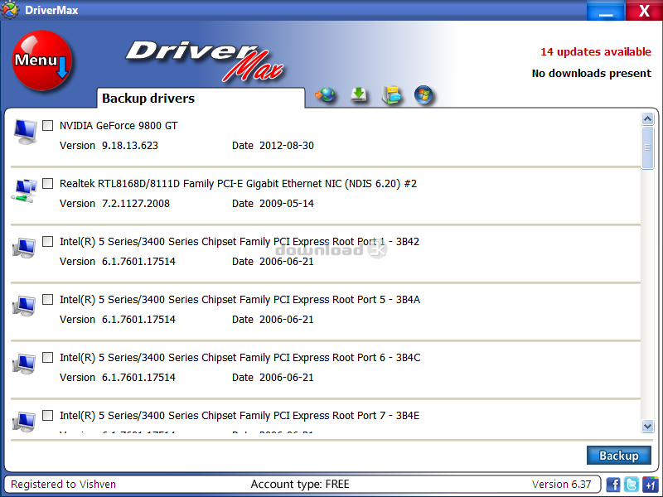Click the Root Port 7 - 3B4E device icon
Viewport: 663px width, 497px height.
point(24,422)
